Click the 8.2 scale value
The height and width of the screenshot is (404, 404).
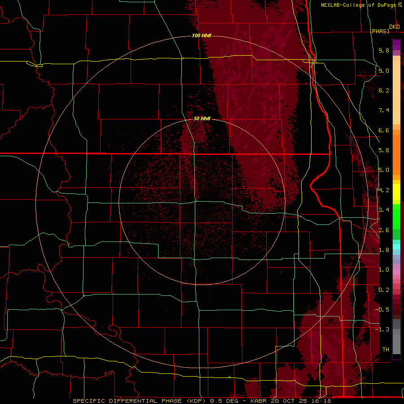pos(384,90)
